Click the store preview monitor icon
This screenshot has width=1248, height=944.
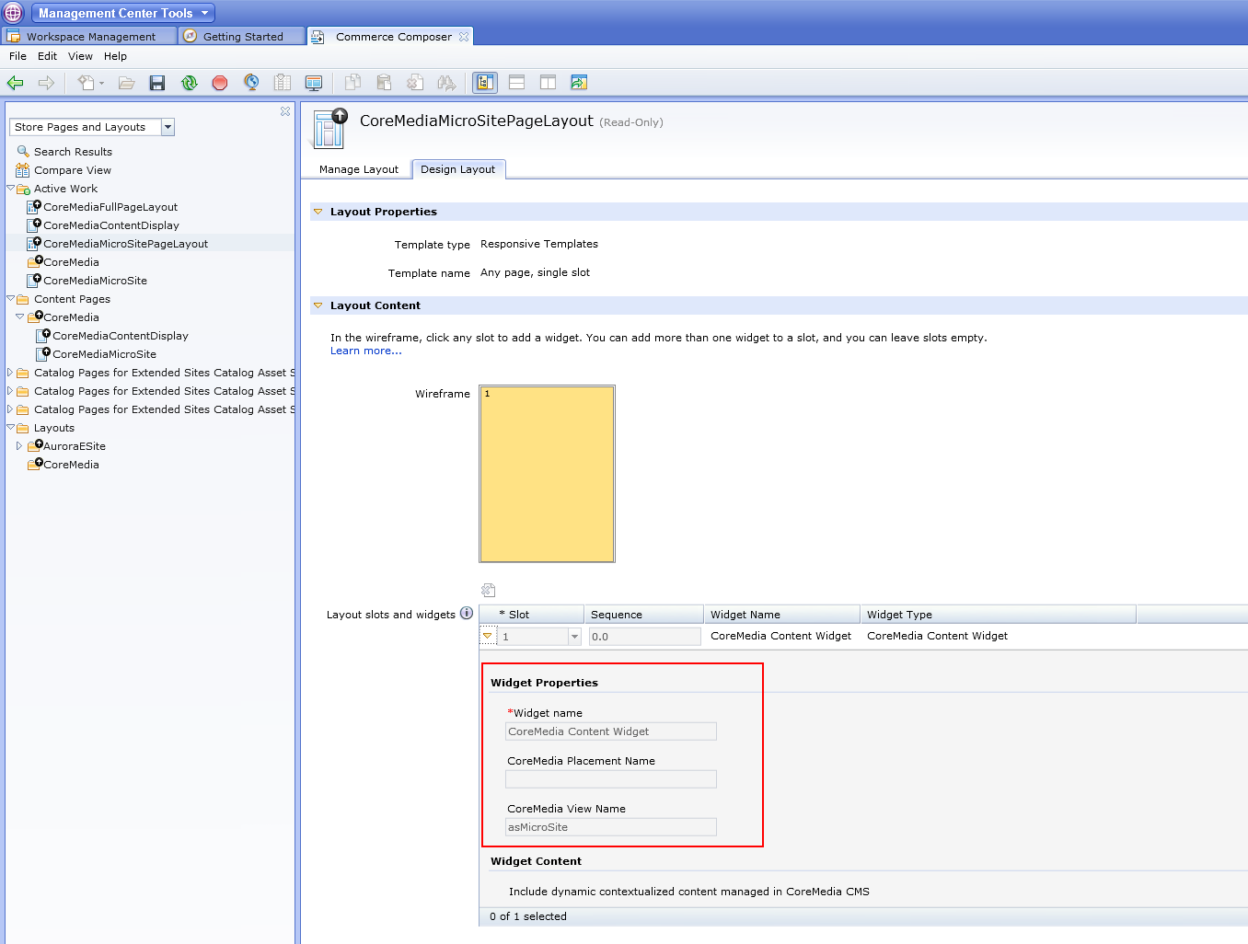pyautogui.click(x=314, y=83)
